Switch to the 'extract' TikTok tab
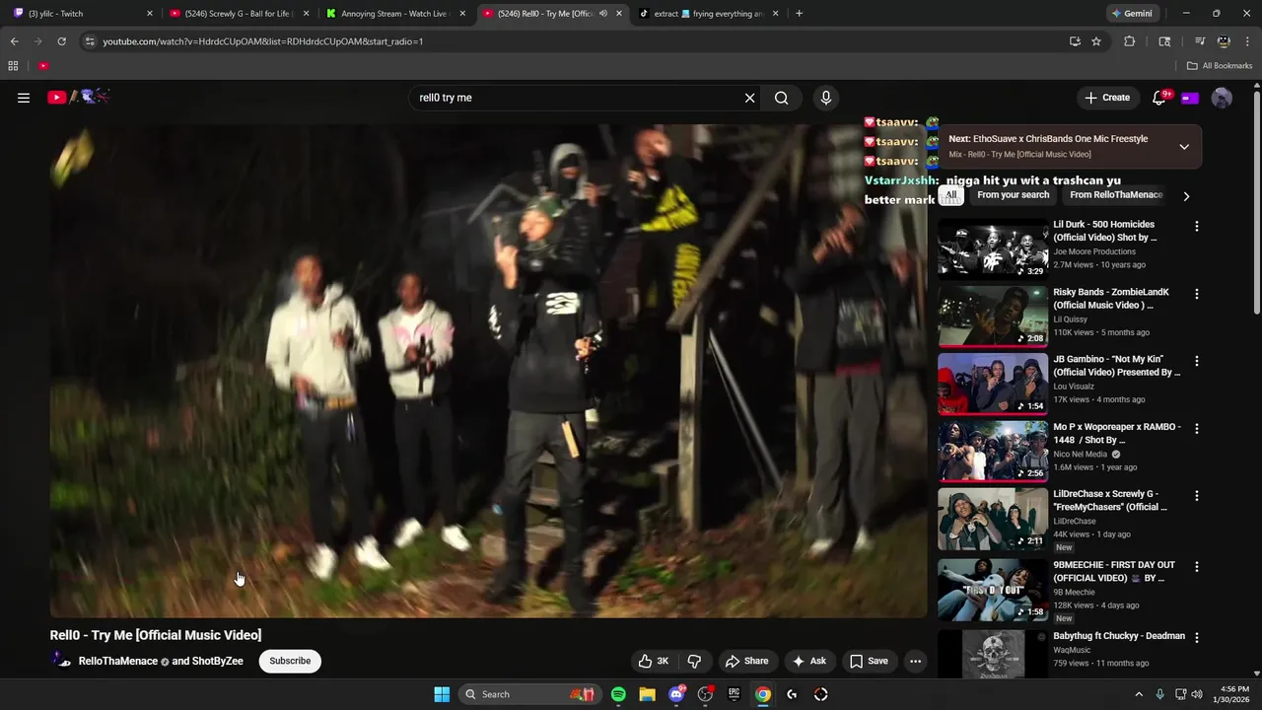This screenshot has width=1262, height=710. (x=708, y=14)
